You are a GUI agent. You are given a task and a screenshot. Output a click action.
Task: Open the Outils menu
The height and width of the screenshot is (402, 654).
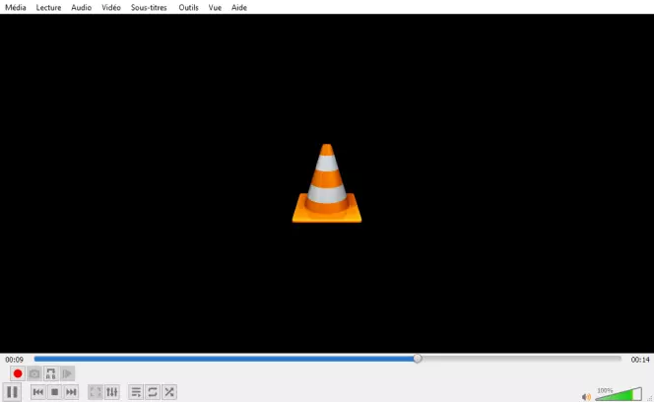188,8
